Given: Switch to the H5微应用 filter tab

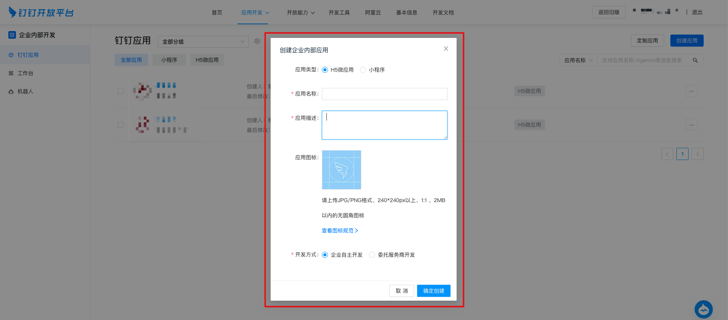Looking at the screenshot, I should coord(207,60).
